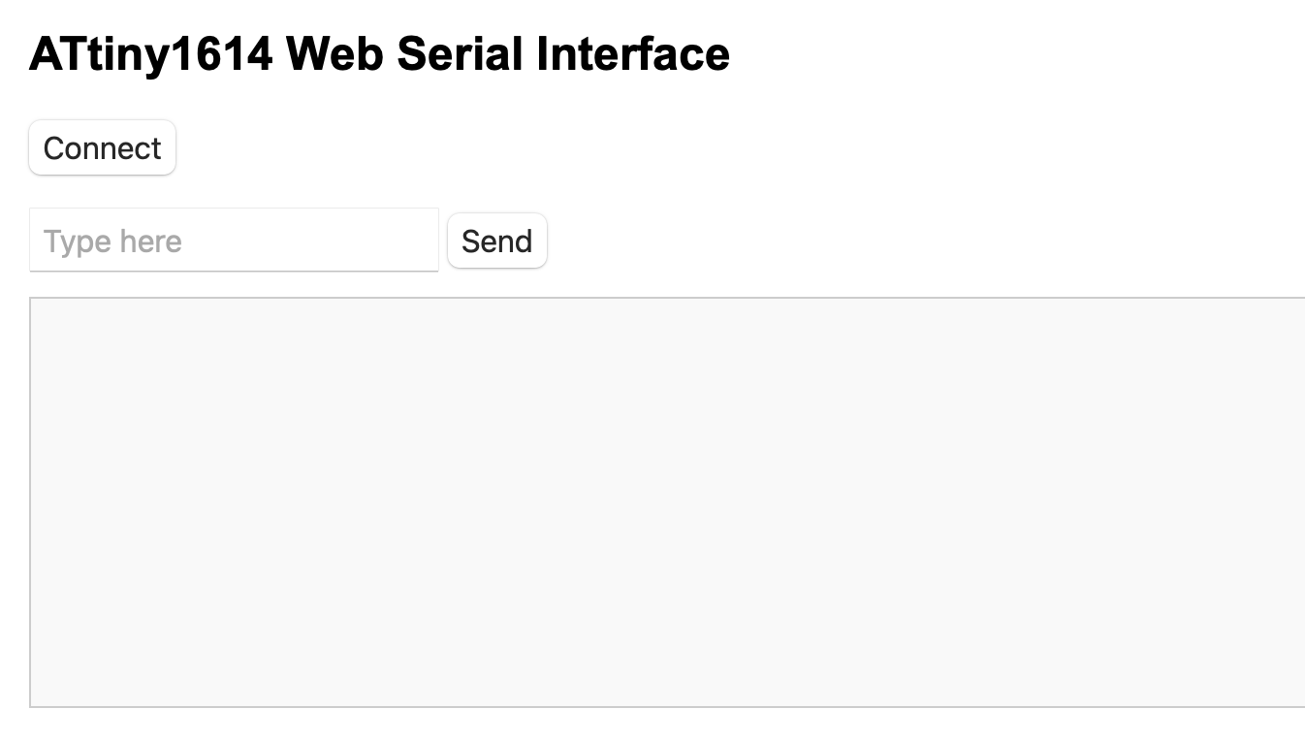Focus the 'Type here' input field
Image resolution: width=1305 pixels, height=741 pixels.
point(234,241)
